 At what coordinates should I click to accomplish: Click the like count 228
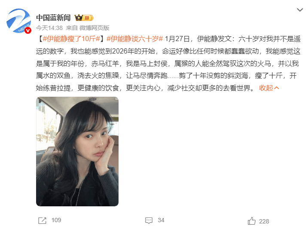pyautogui.click(x=264, y=221)
